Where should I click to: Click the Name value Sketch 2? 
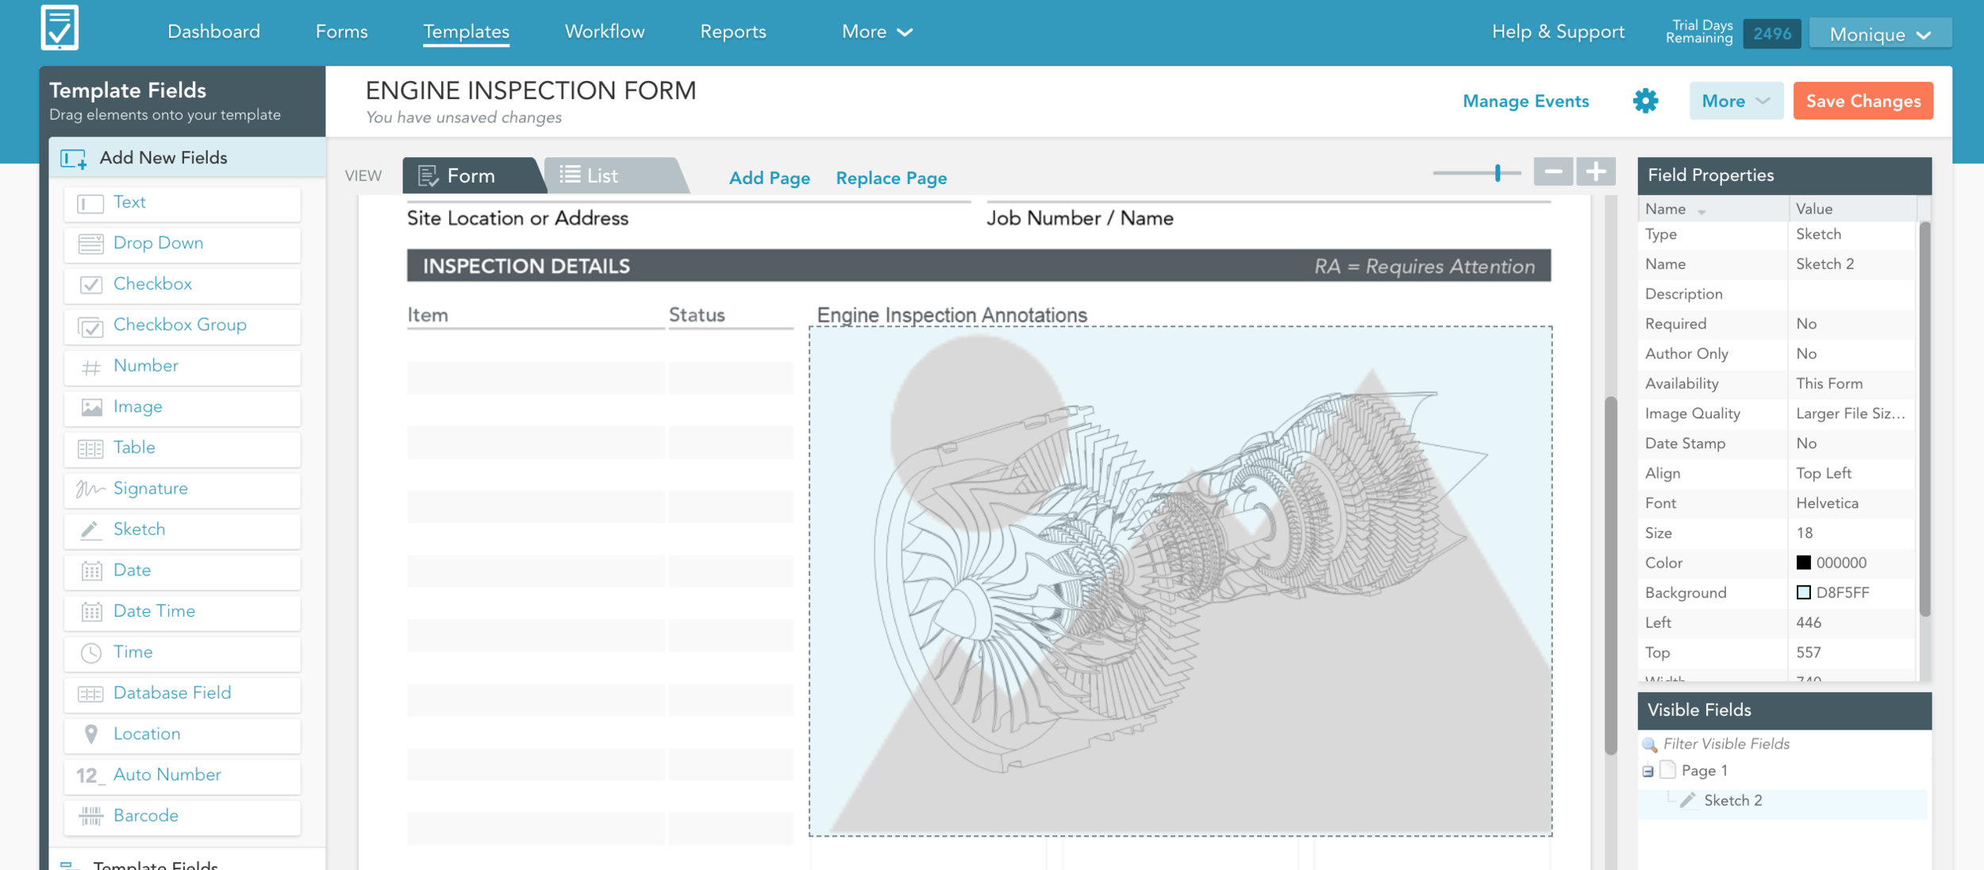pos(1852,264)
